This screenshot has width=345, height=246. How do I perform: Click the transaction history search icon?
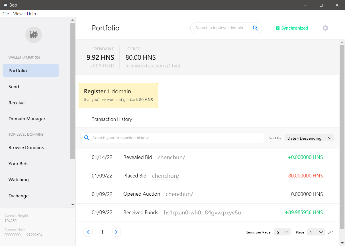(87, 138)
